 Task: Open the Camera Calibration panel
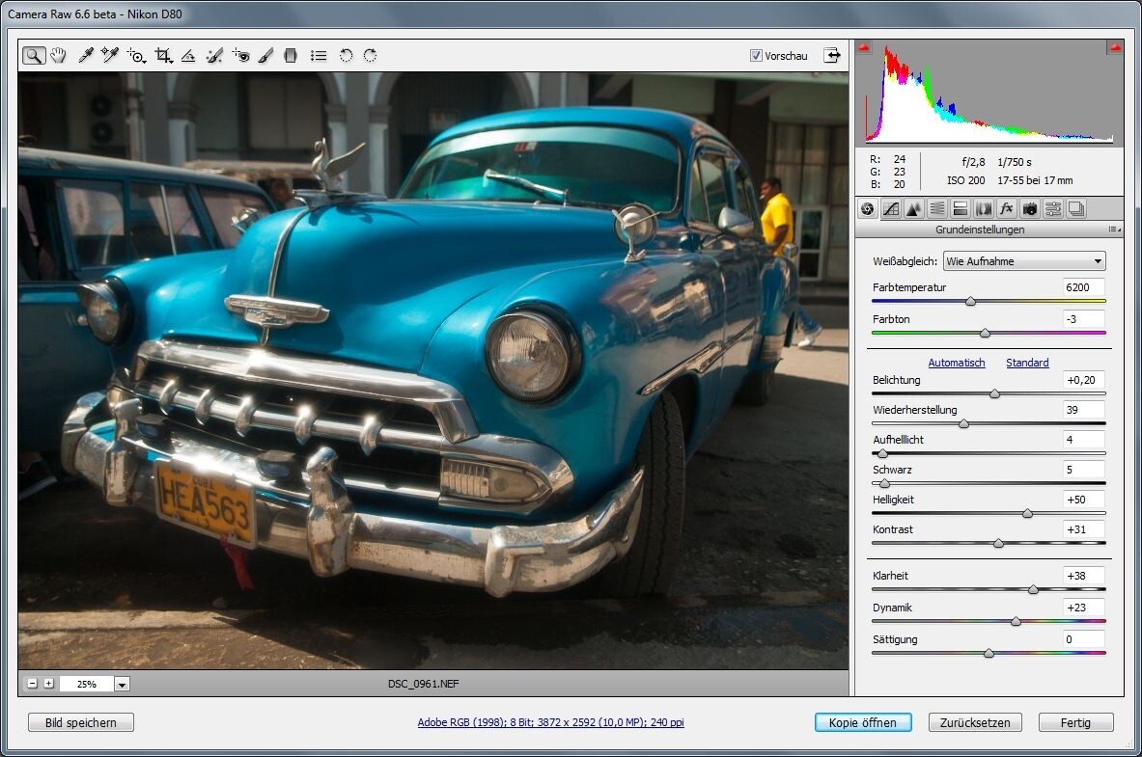pos(1028,208)
